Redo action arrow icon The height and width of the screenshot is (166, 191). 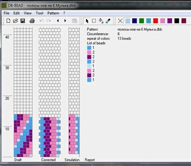49,21
